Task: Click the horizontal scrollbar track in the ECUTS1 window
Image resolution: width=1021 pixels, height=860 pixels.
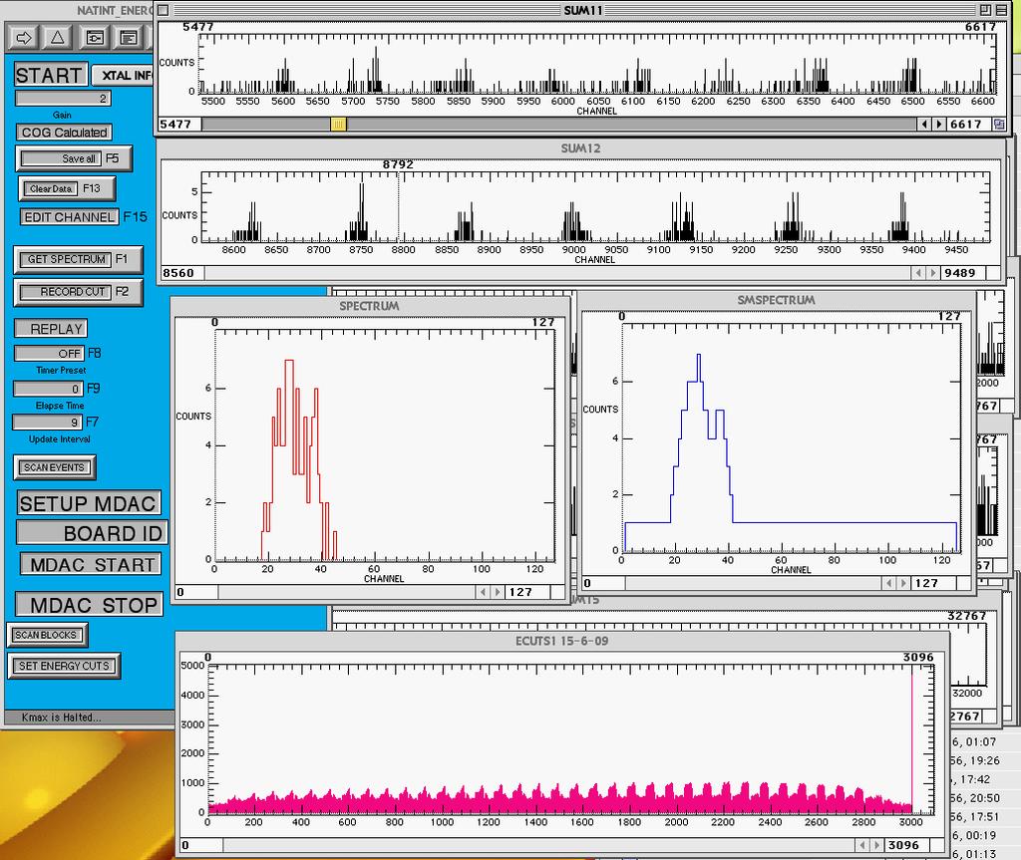Action: click(539, 845)
